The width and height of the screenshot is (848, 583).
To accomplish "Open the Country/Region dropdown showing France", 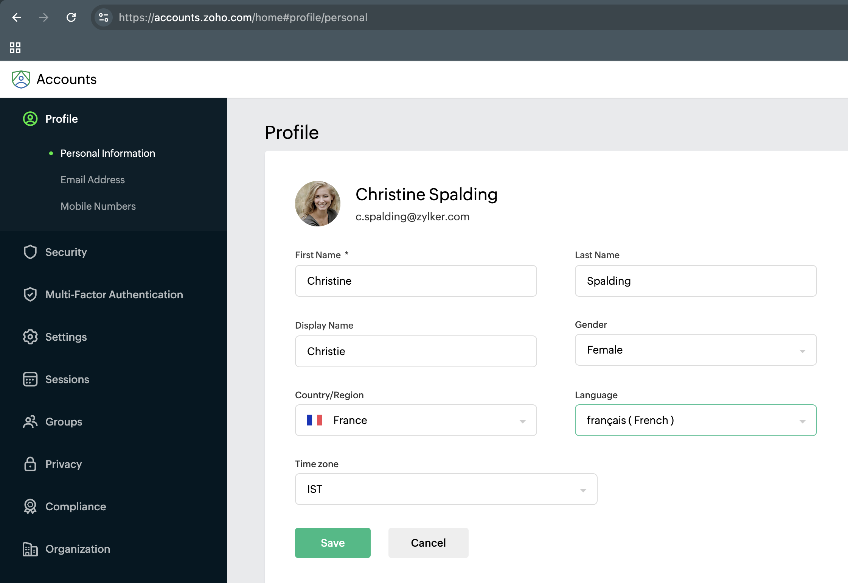I will coord(415,420).
